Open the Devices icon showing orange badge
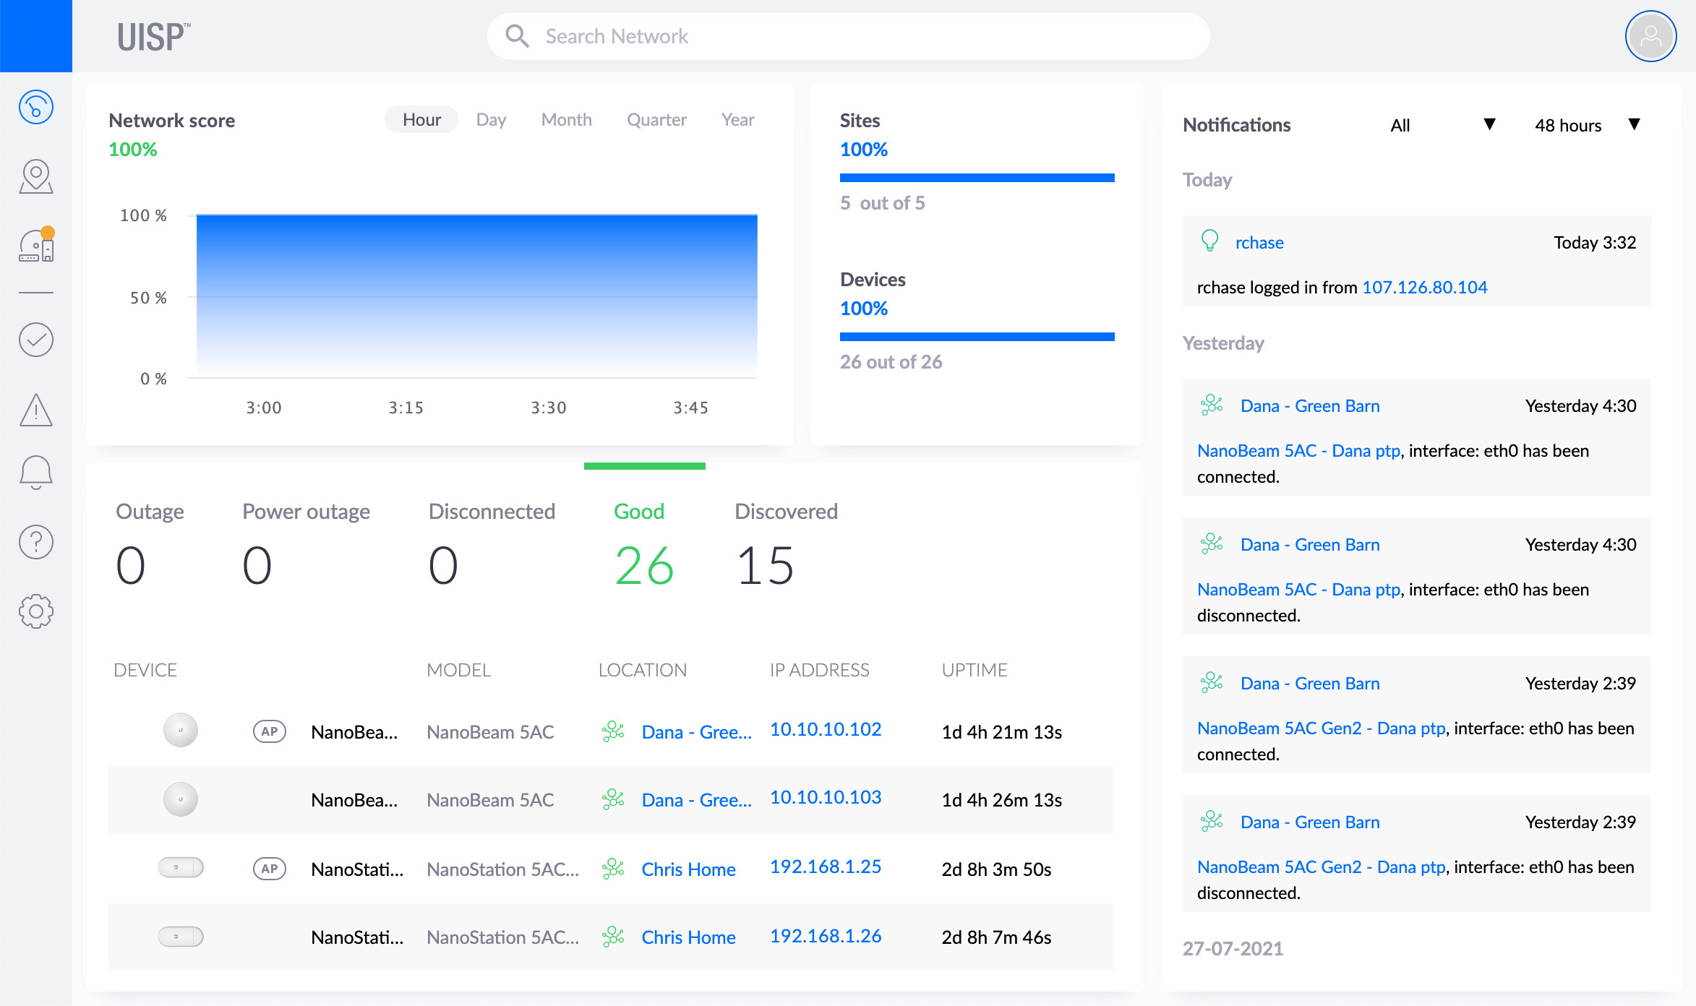This screenshot has height=1006, width=1696. 35,246
